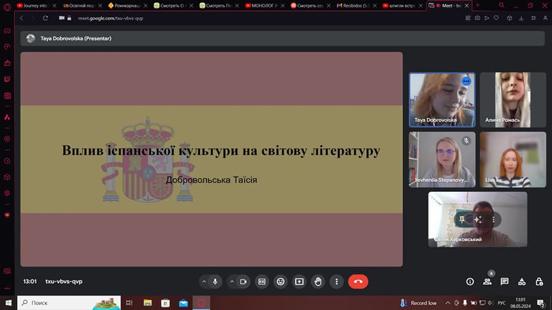The width and height of the screenshot is (552, 310).
Task: Turn off the camera in the call
Action: tap(243, 282)
